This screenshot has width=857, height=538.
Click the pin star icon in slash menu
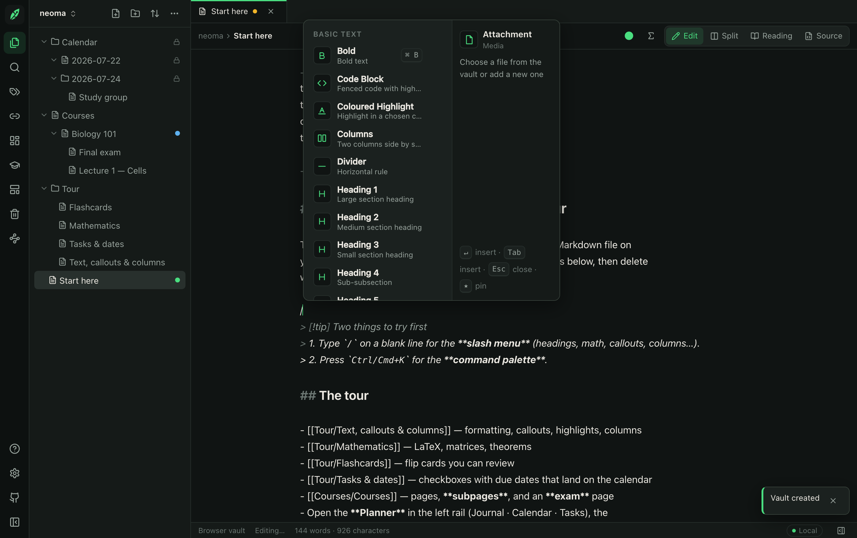(466, 286)
